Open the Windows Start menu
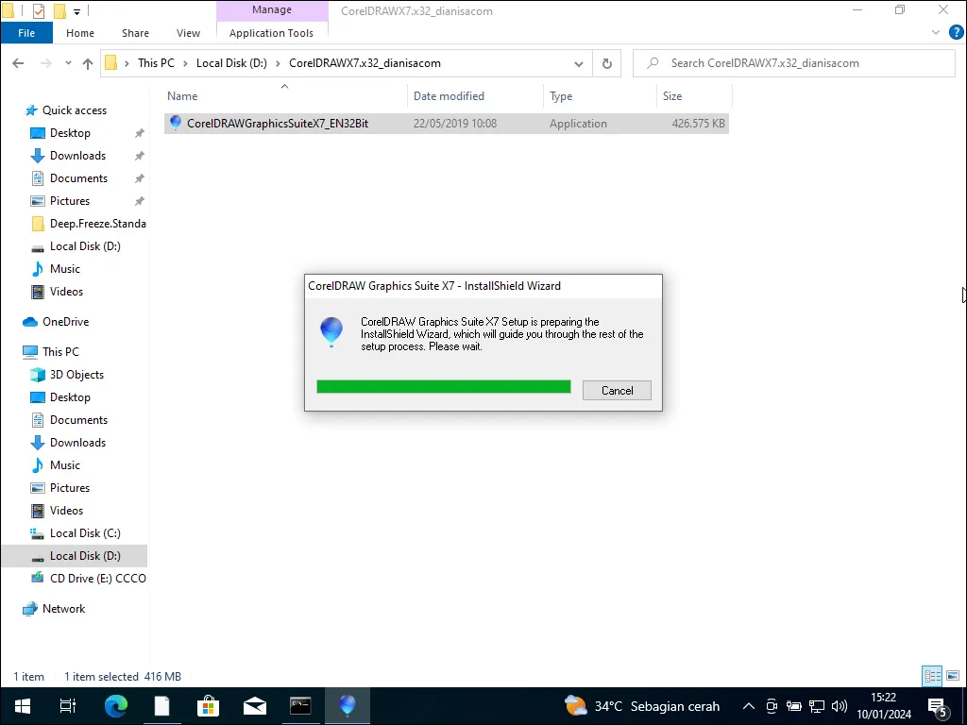The image size is (967, 725). point(22,705)
